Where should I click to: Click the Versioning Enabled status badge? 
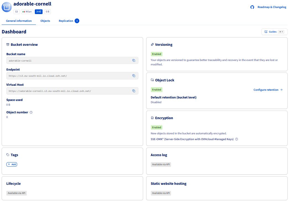point(156,54)
